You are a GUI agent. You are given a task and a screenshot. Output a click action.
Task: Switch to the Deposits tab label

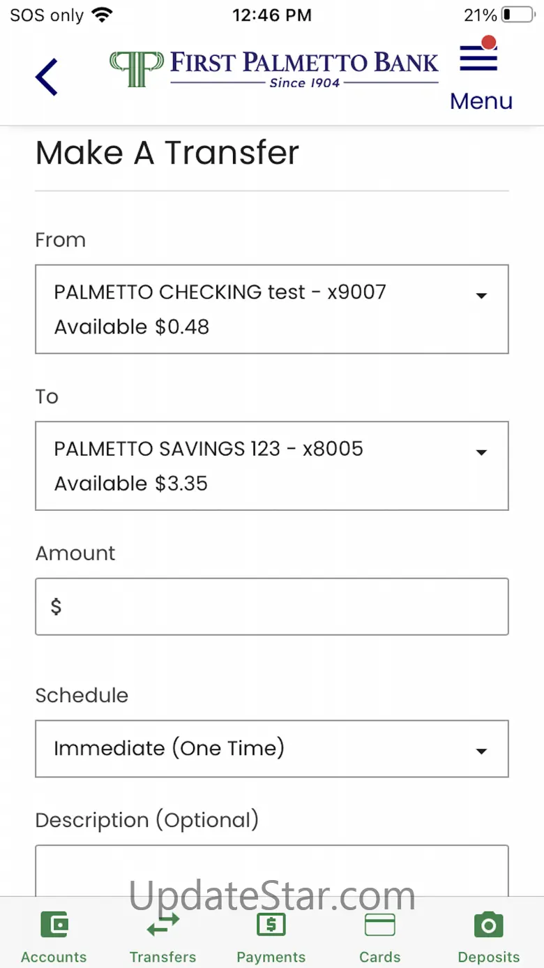(488, 957)
